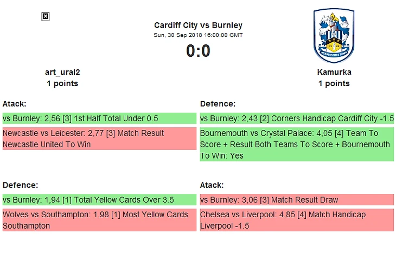This screenshot has height=260, width=396.
Task: Select Total Yellow Cards Over 3.5 bet
Action: (x=99, y=200)
